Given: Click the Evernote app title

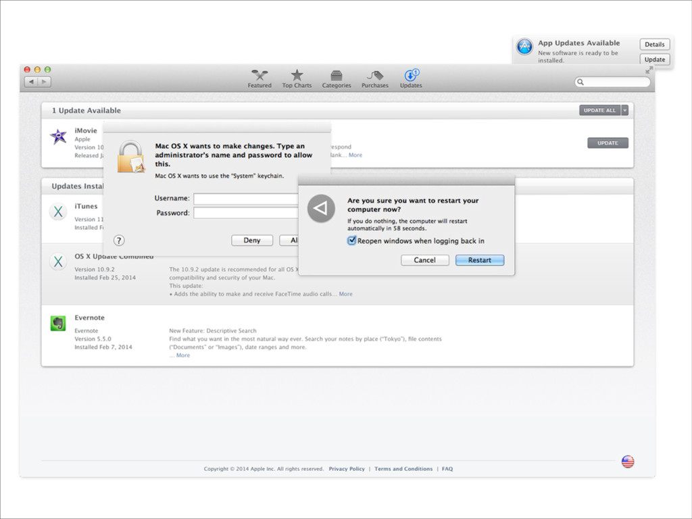Looking at the screenshot, I should click(x=90, y=318).
